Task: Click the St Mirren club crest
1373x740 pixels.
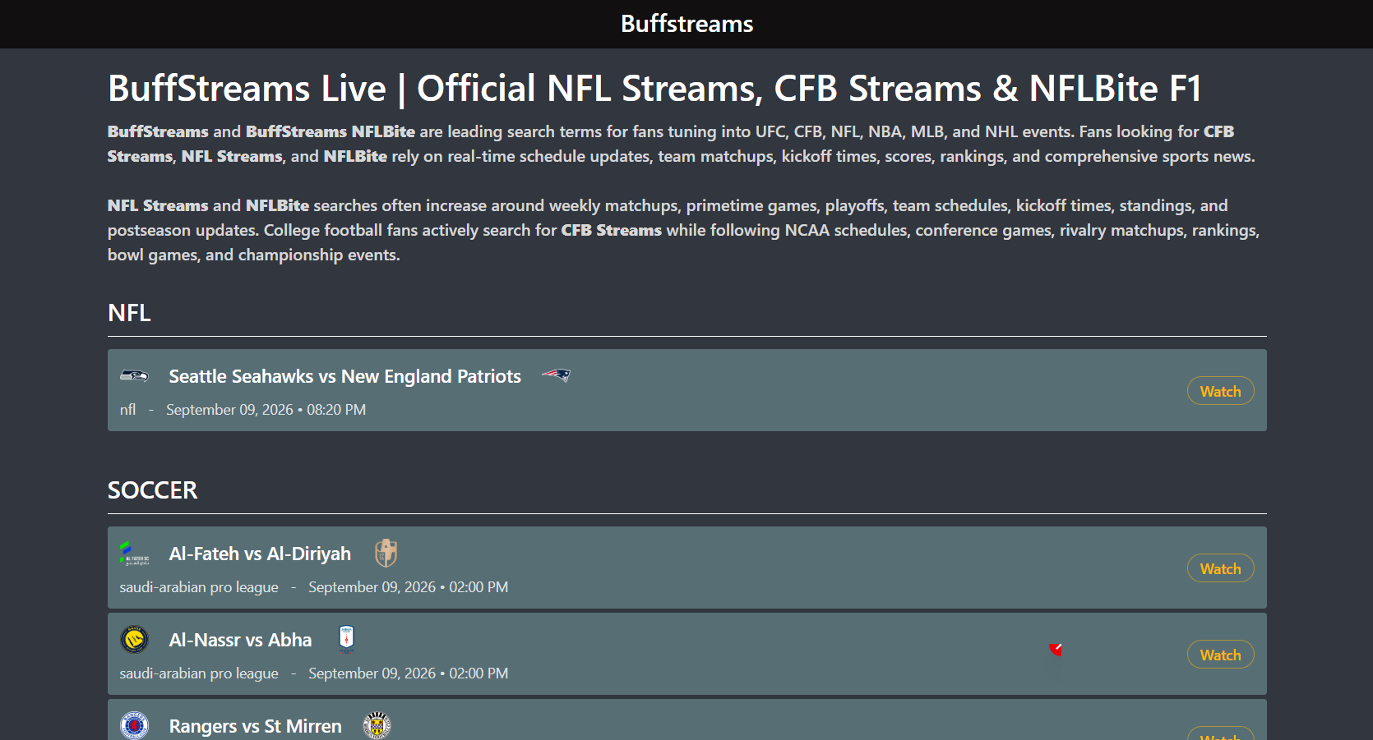Action: tap(377, 725)
